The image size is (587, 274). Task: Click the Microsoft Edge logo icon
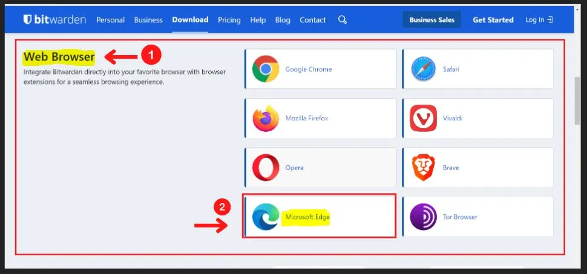coord(266,217)
